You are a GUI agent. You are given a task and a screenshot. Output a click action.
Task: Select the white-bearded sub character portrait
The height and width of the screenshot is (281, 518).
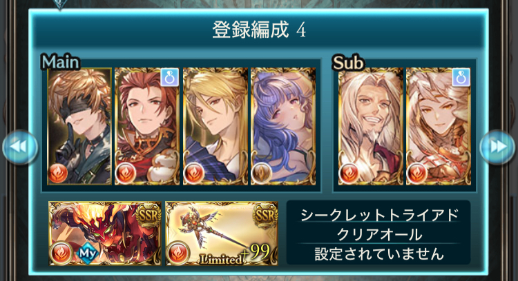371,126
